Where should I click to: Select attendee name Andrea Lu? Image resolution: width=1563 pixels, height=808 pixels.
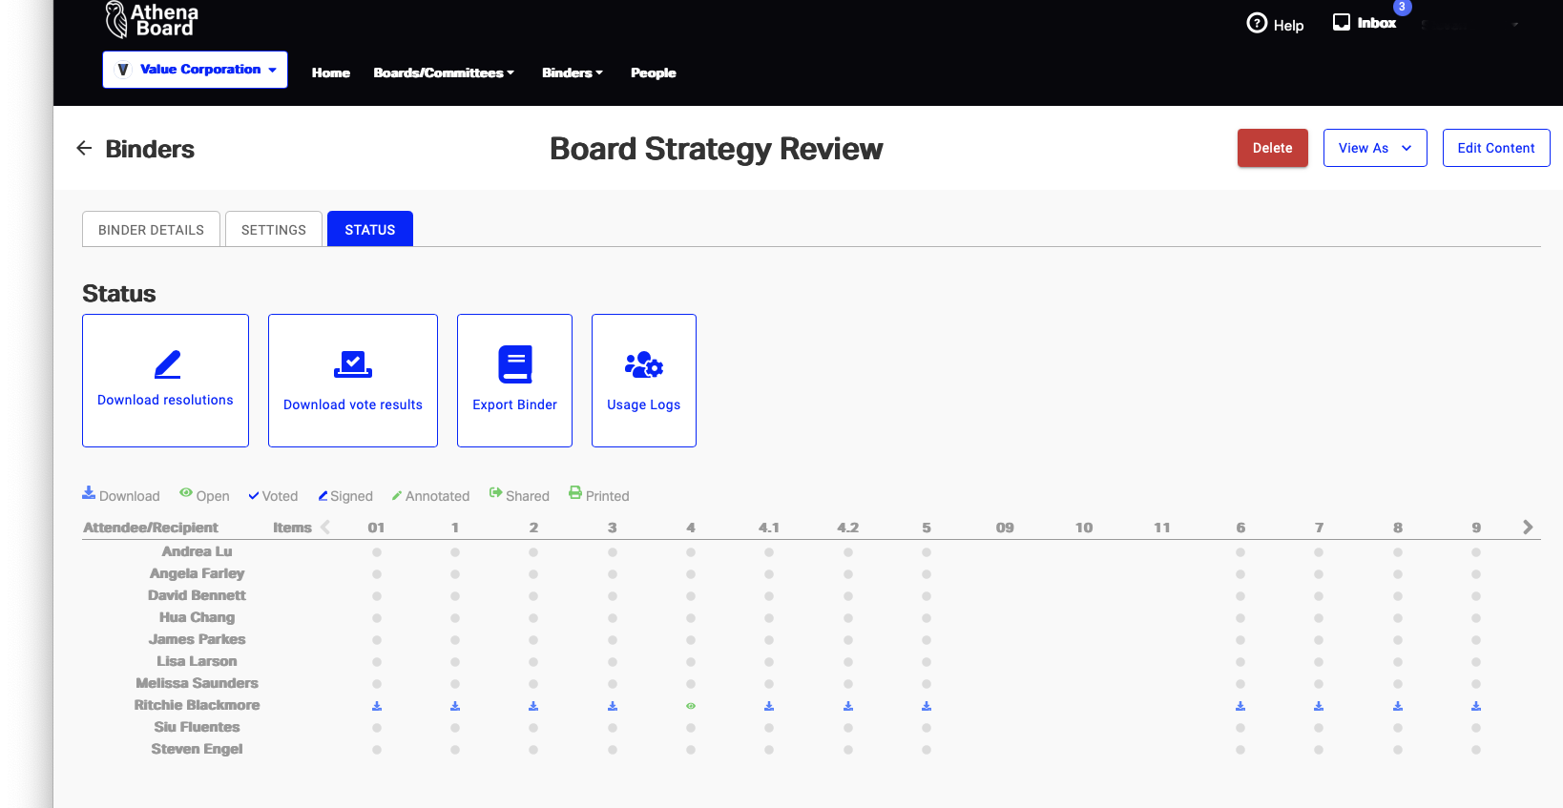[197, 551]
